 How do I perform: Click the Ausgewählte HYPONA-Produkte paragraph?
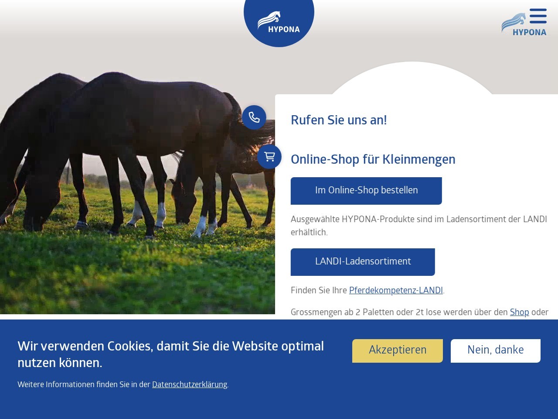coord(419,226)
